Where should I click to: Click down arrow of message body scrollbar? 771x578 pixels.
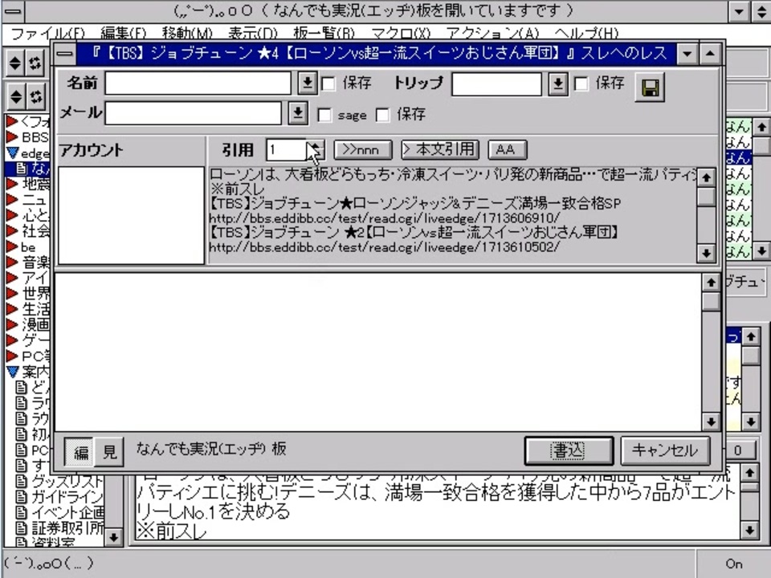click(711, 421)
